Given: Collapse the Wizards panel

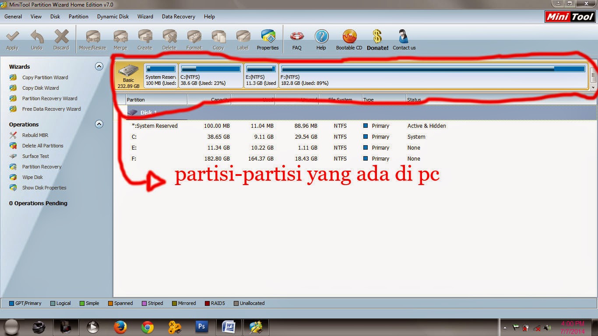Looking at the screenshot, I should tap(99, 66).
